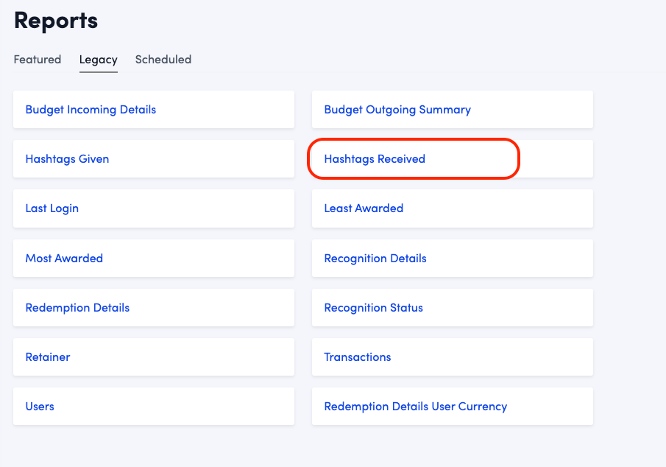View the Recognition Status report
The height and width of the screenshot is (467, 666).
373,308
